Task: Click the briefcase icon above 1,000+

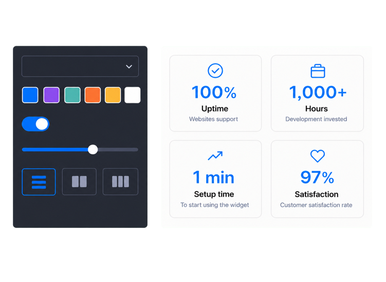Action: coord(318,71)
